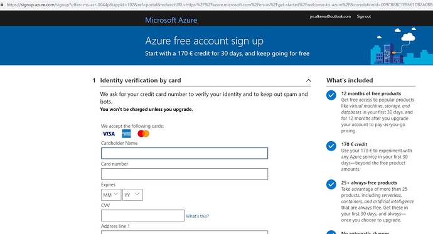
Task: Click the city and cloud illustration in banner
Action: [x=401, y=46]
